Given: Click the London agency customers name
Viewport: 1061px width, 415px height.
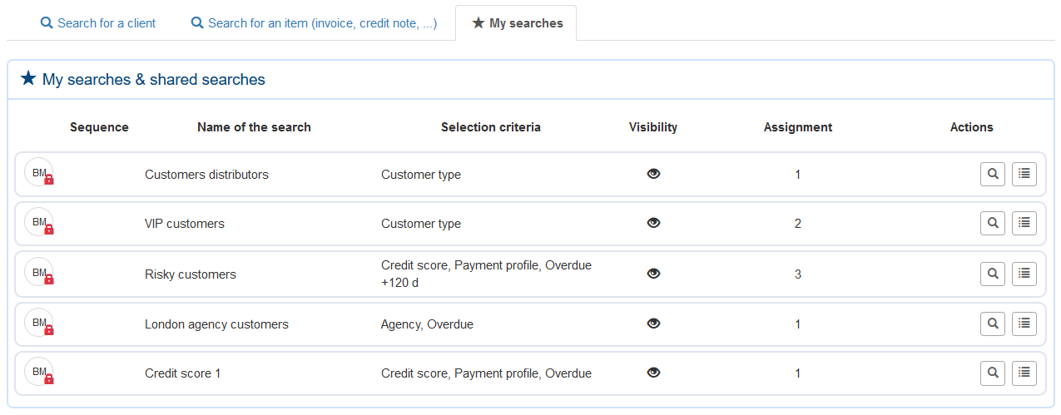Looking at the screenshot, I should coord(216,324).
